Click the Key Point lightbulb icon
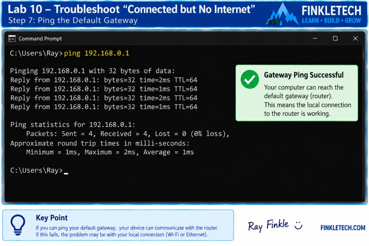Viewport: 369px width, 246px height. click(18, 225)
